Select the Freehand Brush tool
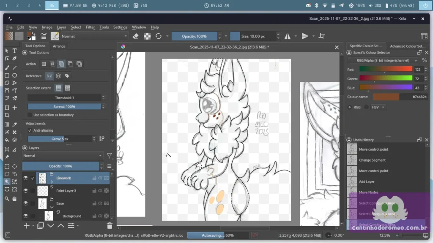This screenshot has height=243, width=433. 7,67
